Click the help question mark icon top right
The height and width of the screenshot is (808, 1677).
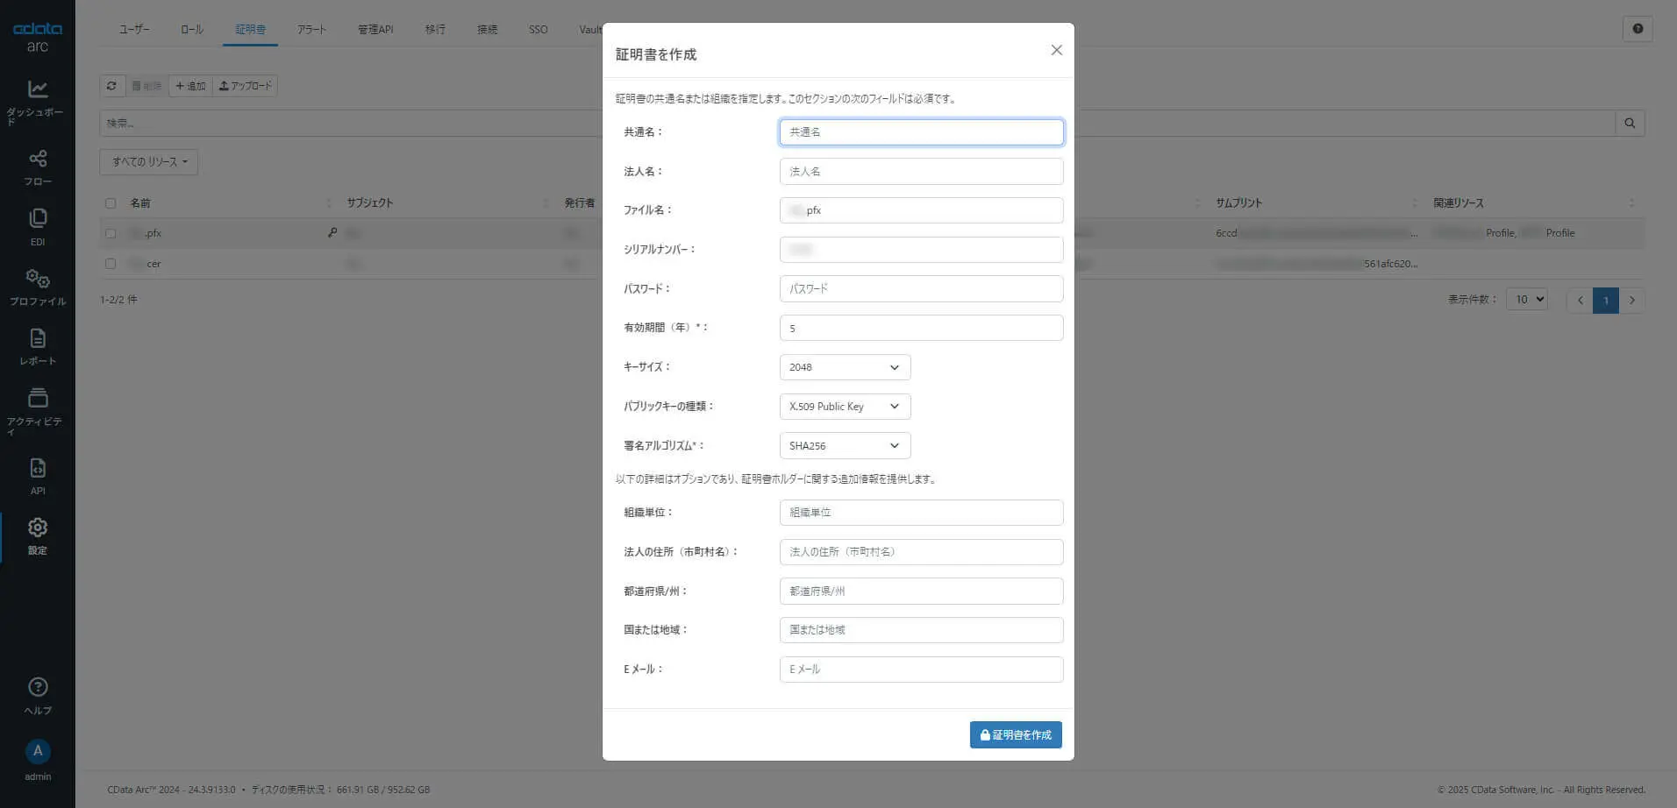pos(1638,29)
